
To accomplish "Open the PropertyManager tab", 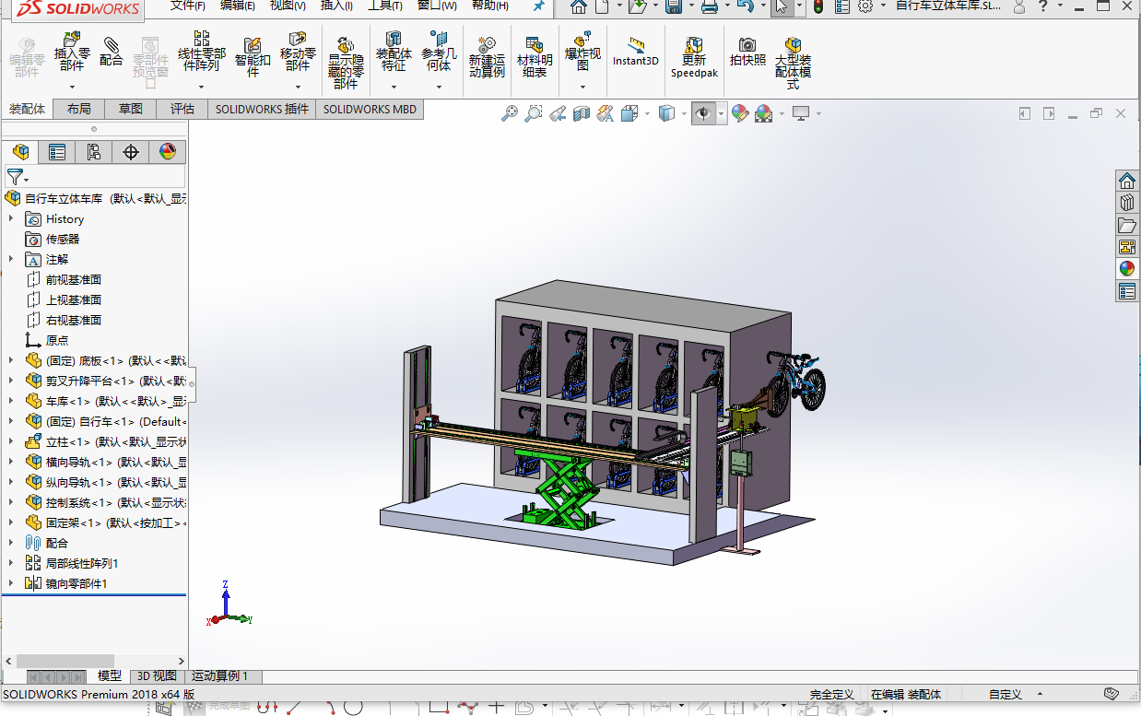I will coord(57,152).
